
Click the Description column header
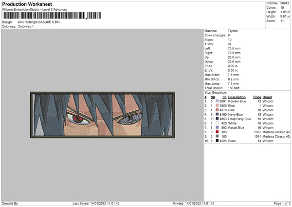(237, 97)
